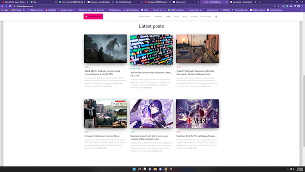Image resolution: width=305 pixels, height=172 pixels.
Task: Open Task View from taskbar
Action: tap(144, 169)
